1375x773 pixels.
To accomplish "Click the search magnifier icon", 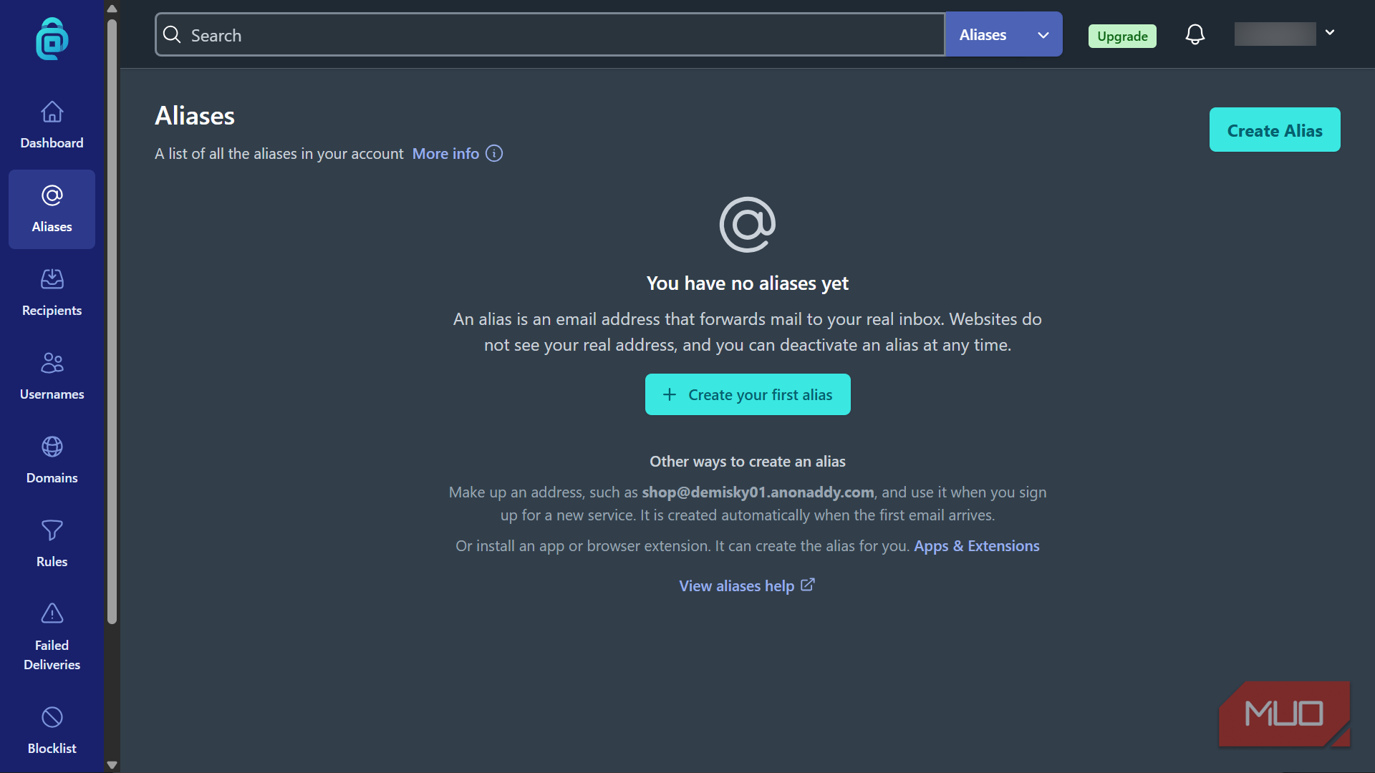I will coord(172,34).
